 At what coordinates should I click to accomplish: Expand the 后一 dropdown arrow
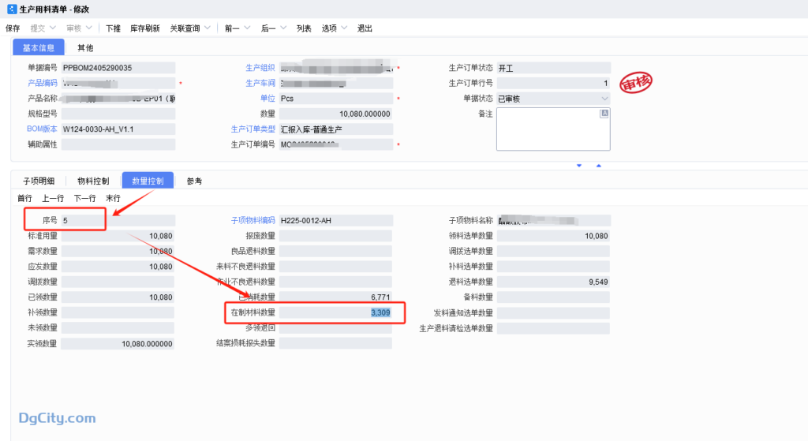tap(283, 28)
